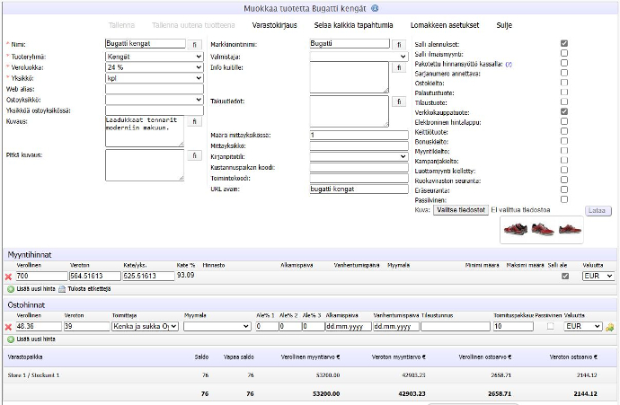This screenshot has height=405, width=620.
Task: Expand the purchase price Myymälä dropdown
Action: pyautogui.click(x=217, y=326)
